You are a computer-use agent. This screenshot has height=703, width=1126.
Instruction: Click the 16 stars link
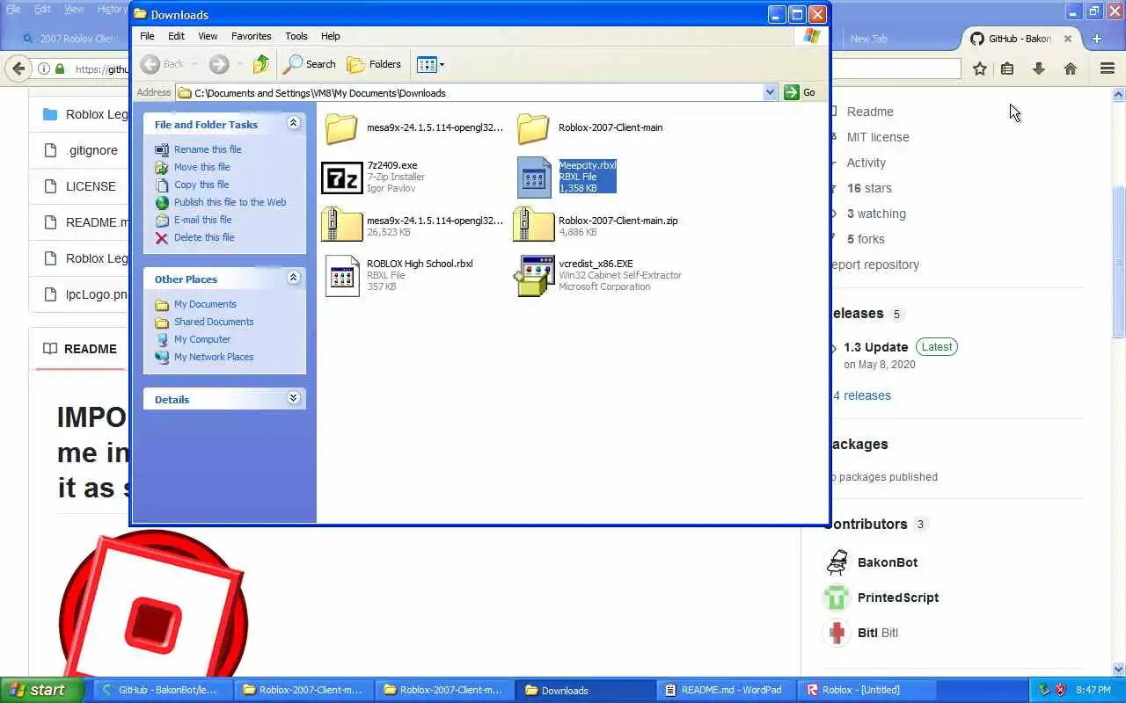pyautogui.click(x=869, y=188)
